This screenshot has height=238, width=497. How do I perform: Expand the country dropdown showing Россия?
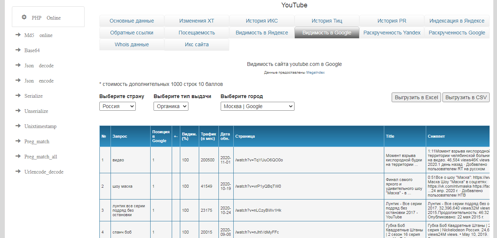tap(118, 106)
